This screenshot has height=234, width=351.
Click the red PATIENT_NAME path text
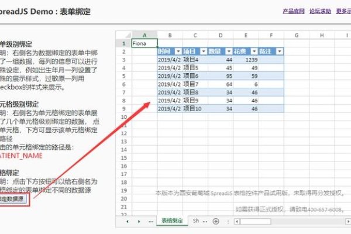click(x=21, y=156)
